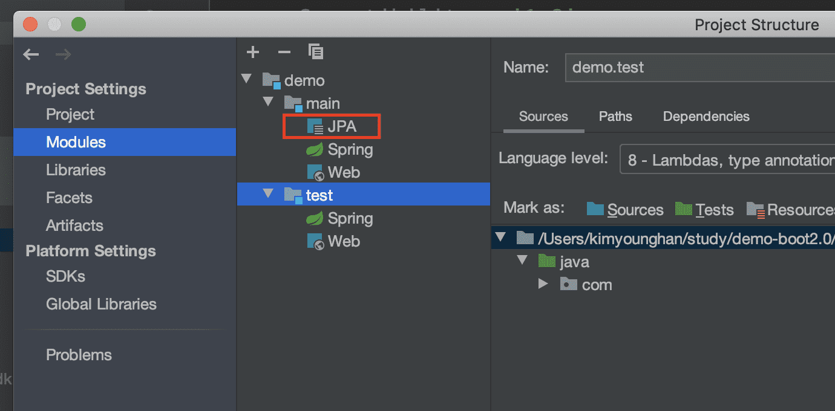The image size is (835, 411).
Task: Open the Language level dropdown
Action: pyautogui.click(x=726, y=159)
